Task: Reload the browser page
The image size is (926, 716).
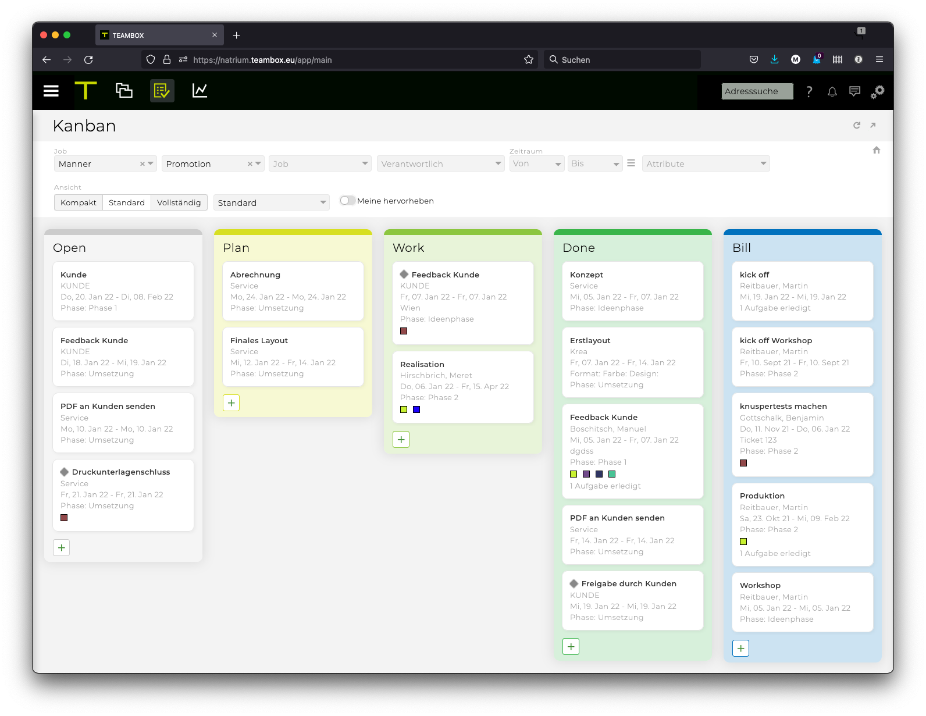Action: click(88, 59)
